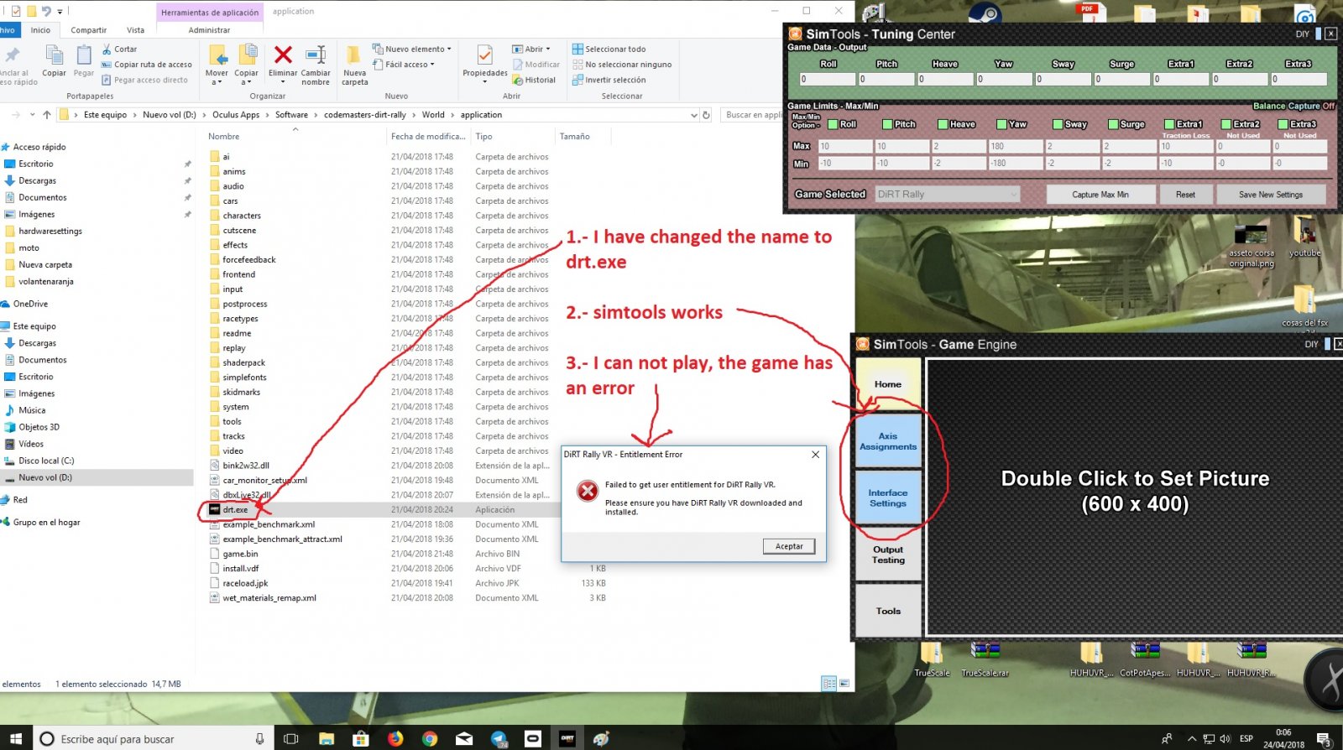Open the notification center icon

point(1325,739)
